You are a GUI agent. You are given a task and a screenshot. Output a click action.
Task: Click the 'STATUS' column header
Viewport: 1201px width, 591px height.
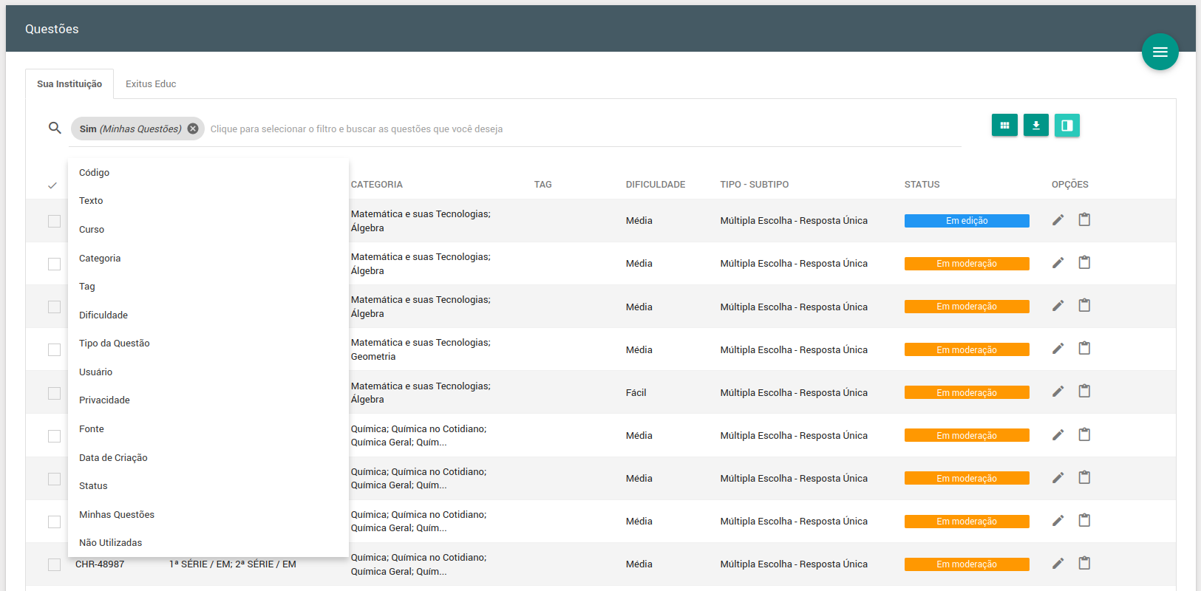922,185
